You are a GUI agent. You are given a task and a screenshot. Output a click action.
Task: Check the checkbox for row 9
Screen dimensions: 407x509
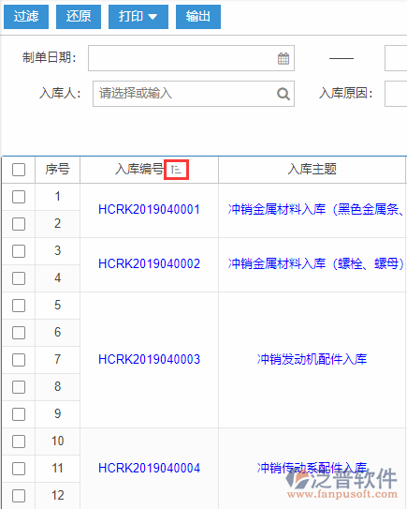tap(19, 414)
